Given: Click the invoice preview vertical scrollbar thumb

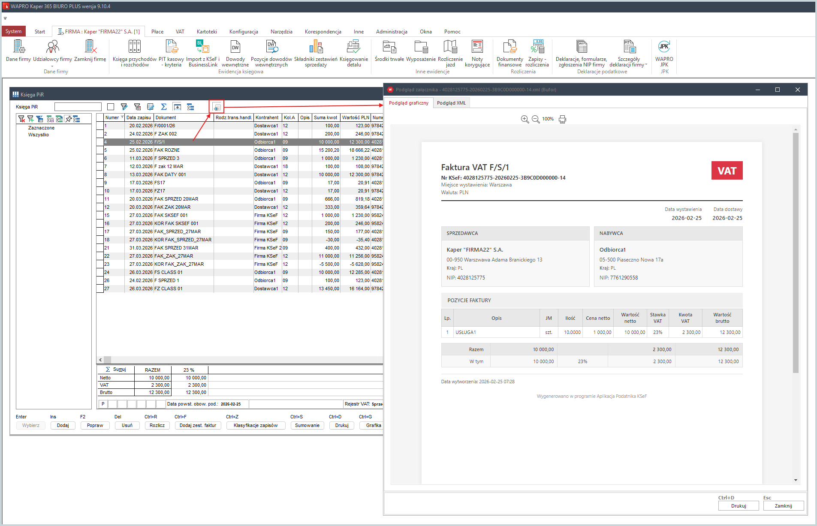Looking at the screenshot, I should point(796,253).
